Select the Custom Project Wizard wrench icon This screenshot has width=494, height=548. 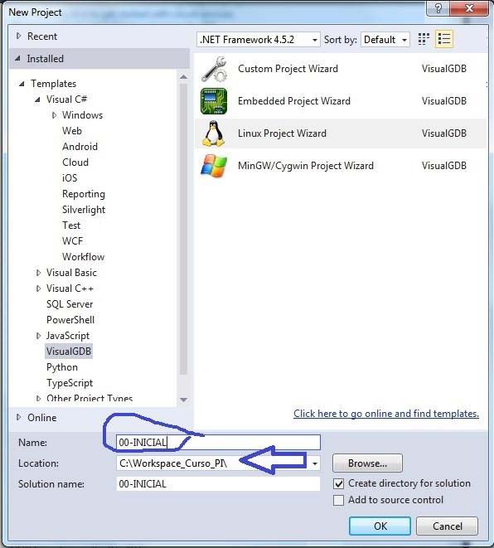[214, 69]
